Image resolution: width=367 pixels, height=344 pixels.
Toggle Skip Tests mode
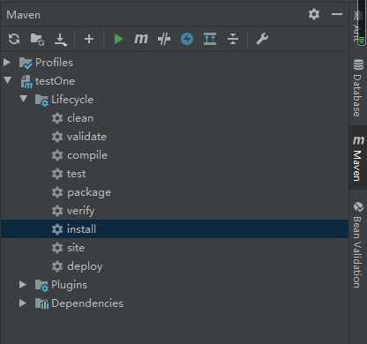pos(187,39)
